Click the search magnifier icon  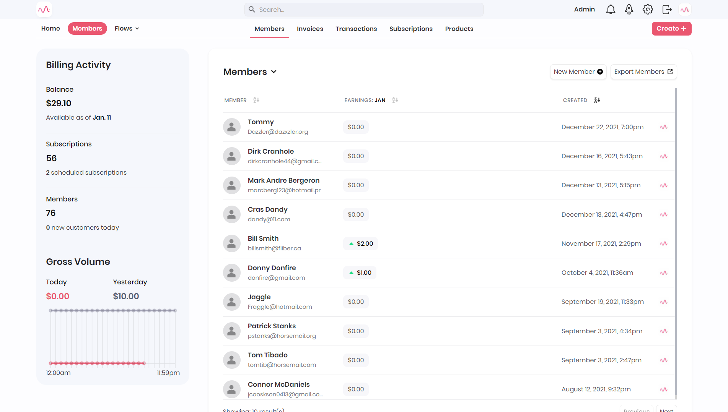click(252, 10)
